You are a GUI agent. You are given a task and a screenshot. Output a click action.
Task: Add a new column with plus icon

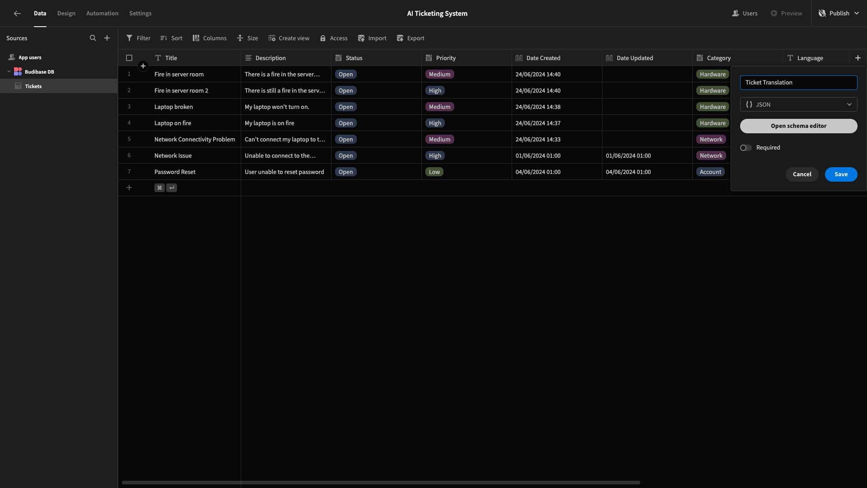coord(858,58)
